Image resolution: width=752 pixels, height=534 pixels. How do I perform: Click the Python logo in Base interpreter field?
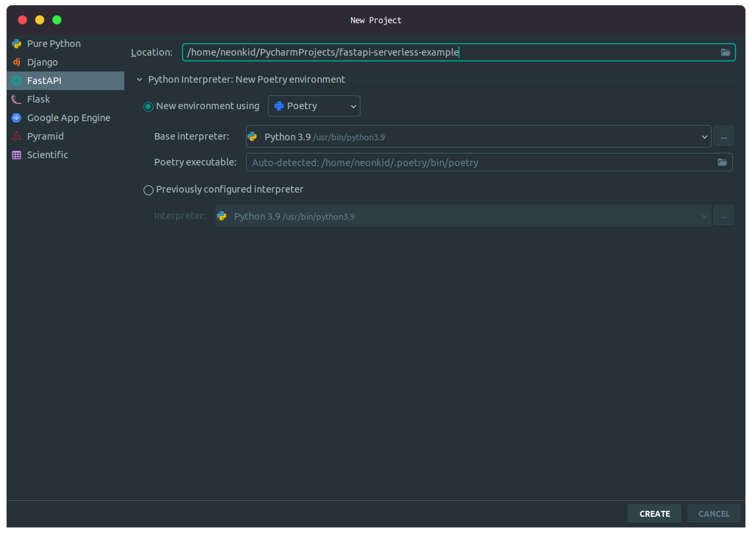pyautogui.click(x=252, y=136)
